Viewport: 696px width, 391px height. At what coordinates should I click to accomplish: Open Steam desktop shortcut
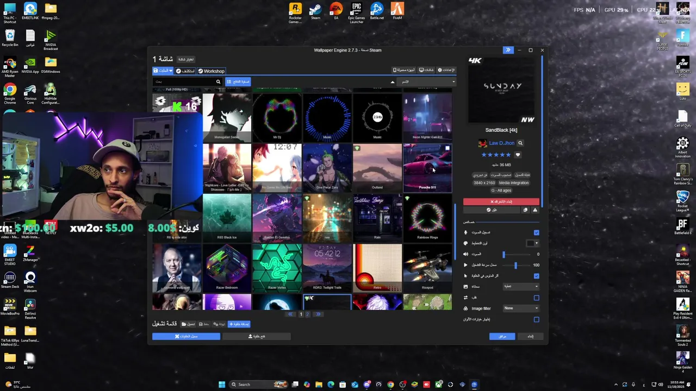click(315, 12)
